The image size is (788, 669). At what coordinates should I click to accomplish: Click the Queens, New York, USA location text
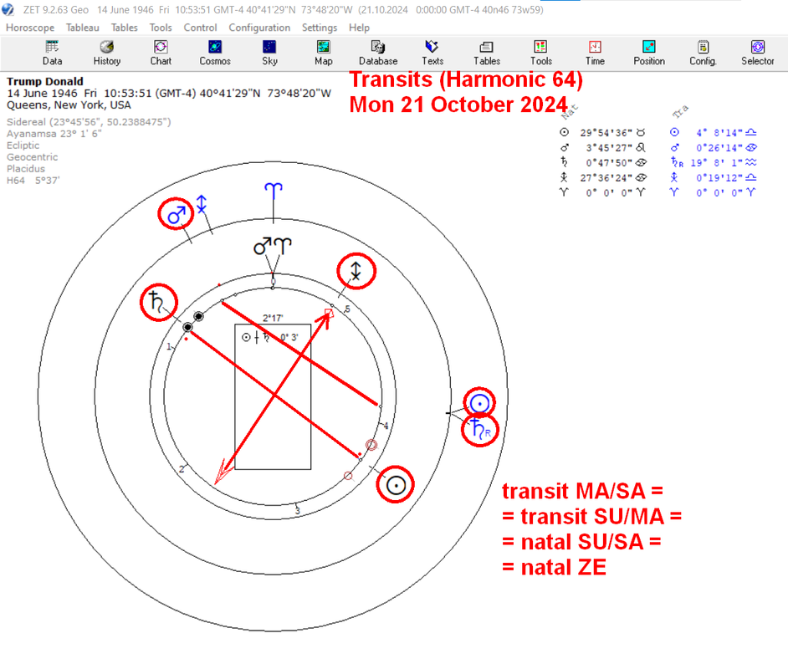(69, 105)
